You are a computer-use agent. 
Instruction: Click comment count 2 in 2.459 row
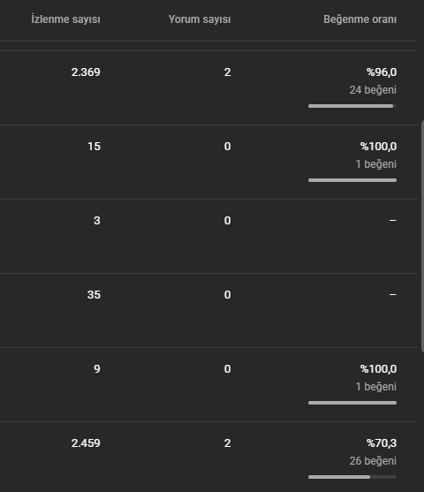click(x=228, y=443)
